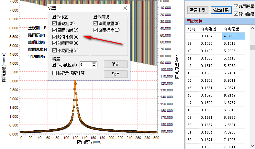Toggle the 峰值比例(R) checkbox
The height and width of the screenshot is (149, 255).
pos(55,37)
